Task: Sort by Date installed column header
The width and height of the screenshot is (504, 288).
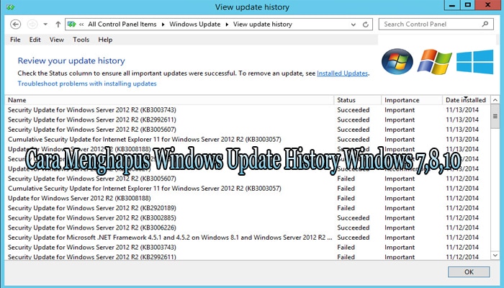Action: coord(466,100)
